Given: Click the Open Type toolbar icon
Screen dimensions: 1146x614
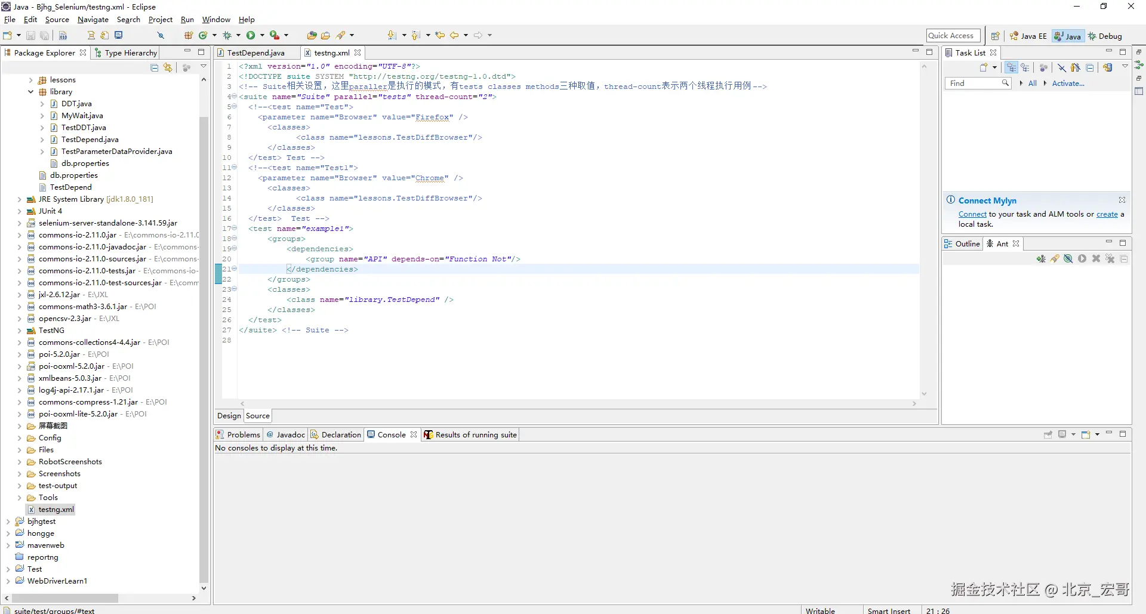Looking at the screenshot, I should click(312, 35).
